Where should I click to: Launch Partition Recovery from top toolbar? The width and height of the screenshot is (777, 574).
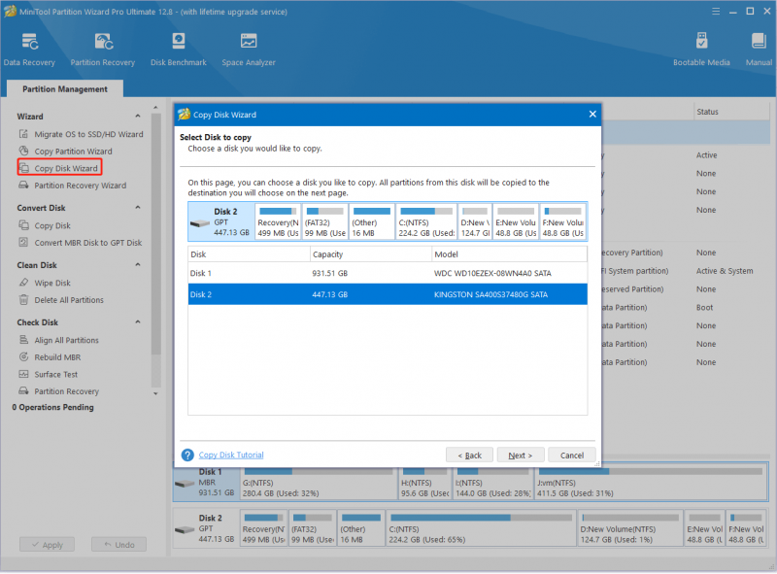(103, 50)
